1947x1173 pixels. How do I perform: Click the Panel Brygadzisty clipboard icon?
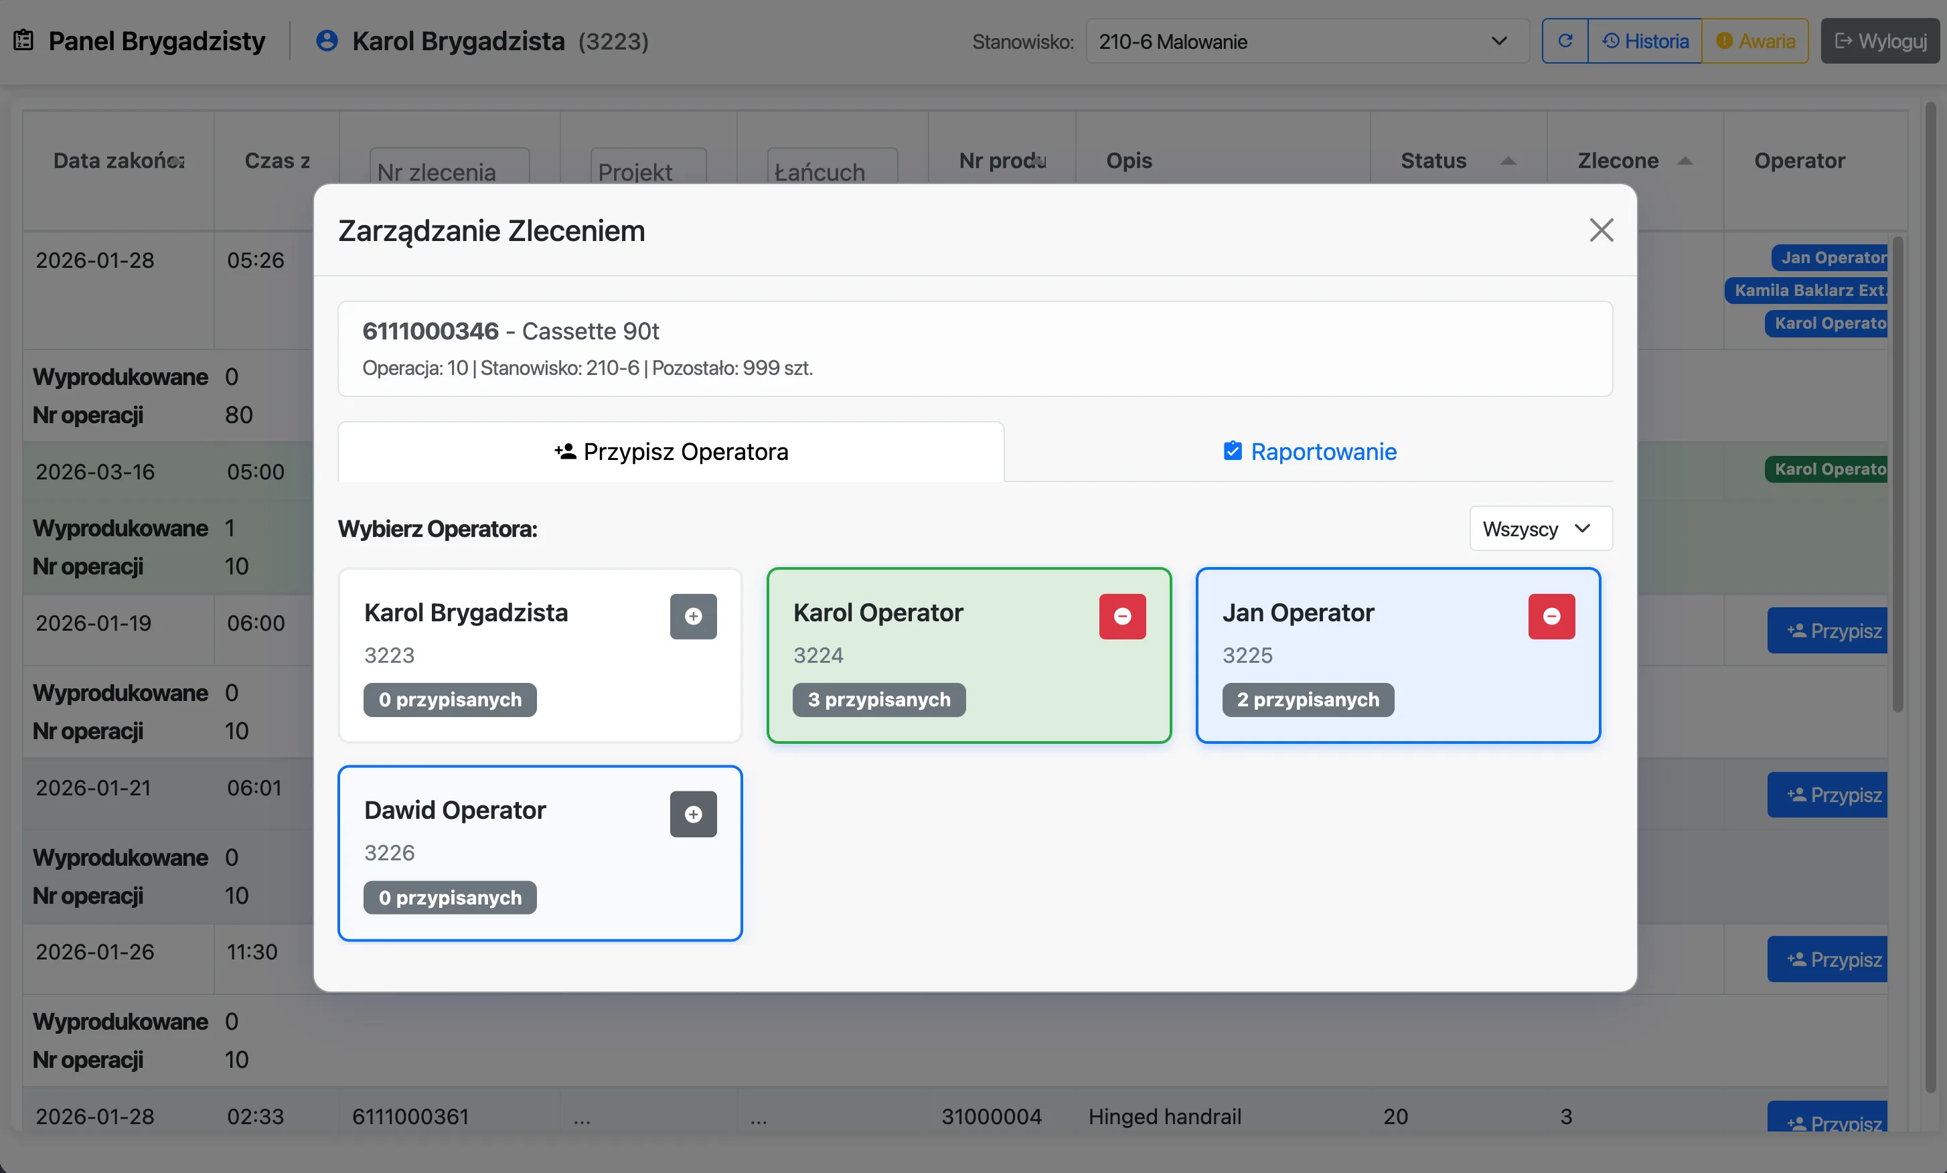pyautogui.click(x=23, y=40)
